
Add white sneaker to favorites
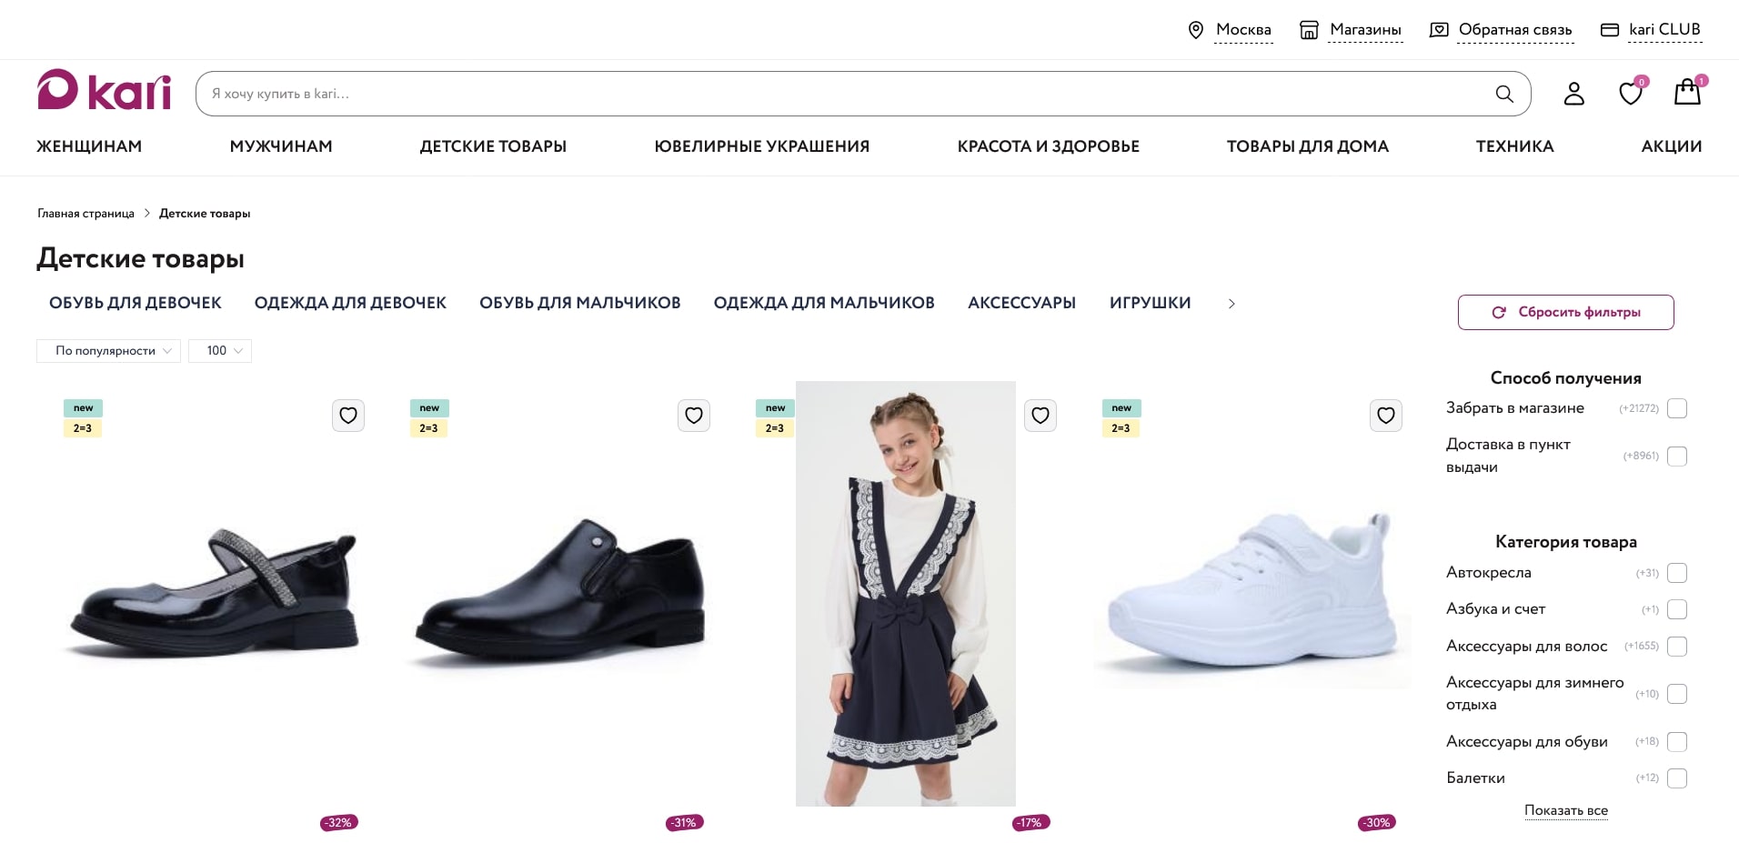click(1385, 416)
